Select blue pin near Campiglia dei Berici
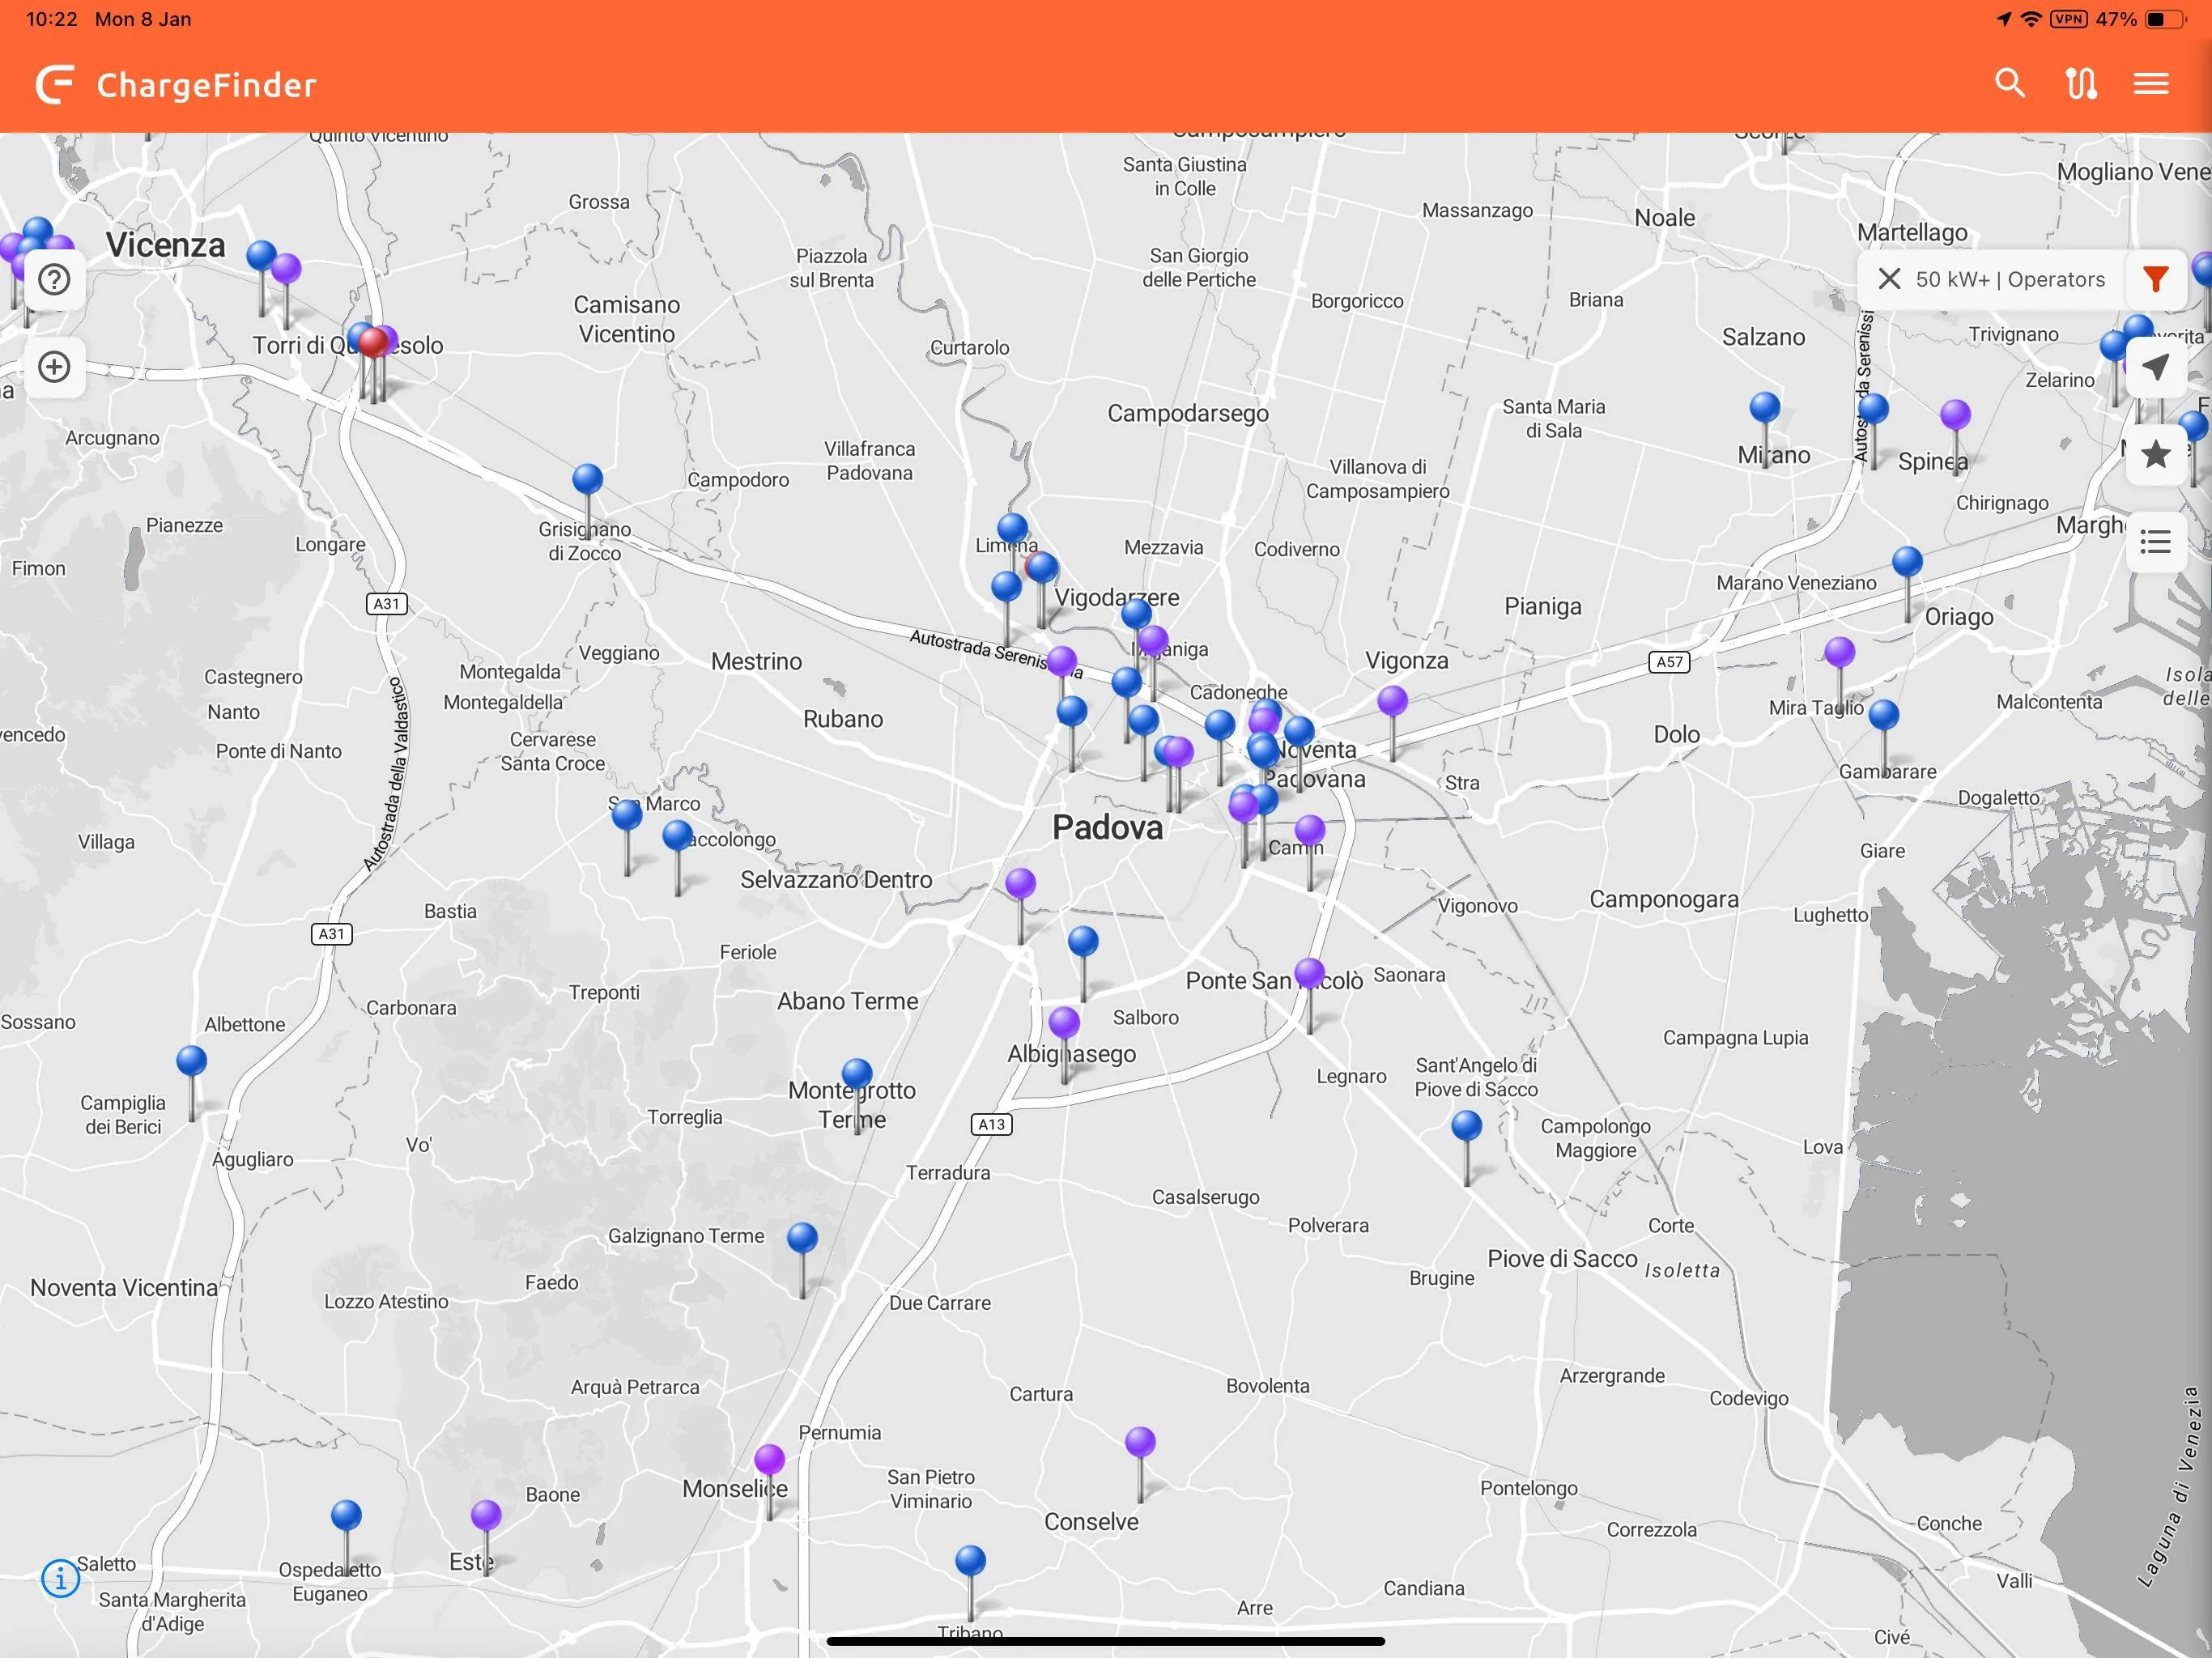The height and width of the screenshot is (1658, 2212). point(191,1060)
